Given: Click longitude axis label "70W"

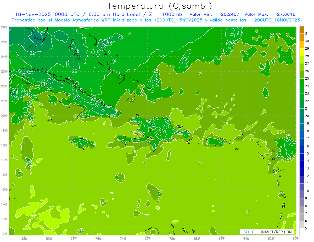Looking at the screenshot, I should pyautogui.click(x=172, y=238).
